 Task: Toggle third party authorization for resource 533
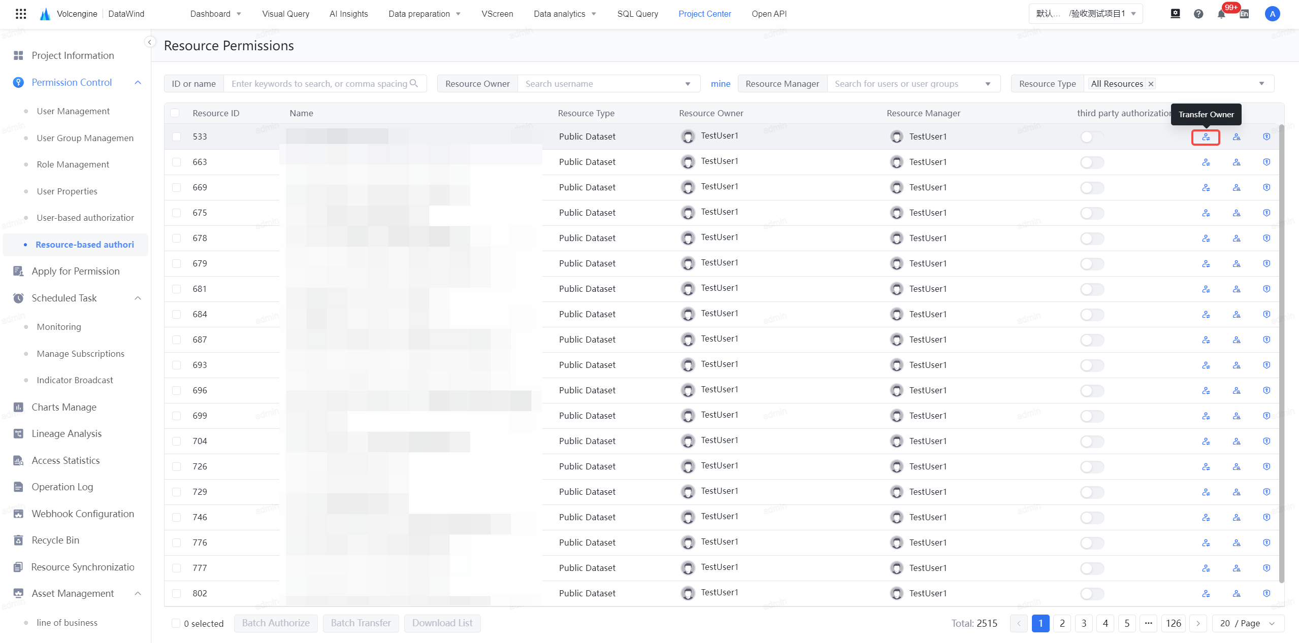click(x=1092, y=137)
